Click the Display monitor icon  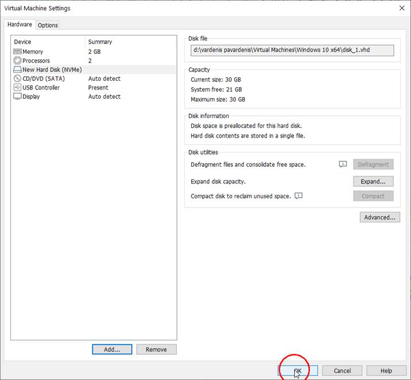point(17,97)
